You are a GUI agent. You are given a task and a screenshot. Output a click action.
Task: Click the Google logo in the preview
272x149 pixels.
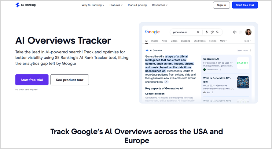(x=152, y=32)
